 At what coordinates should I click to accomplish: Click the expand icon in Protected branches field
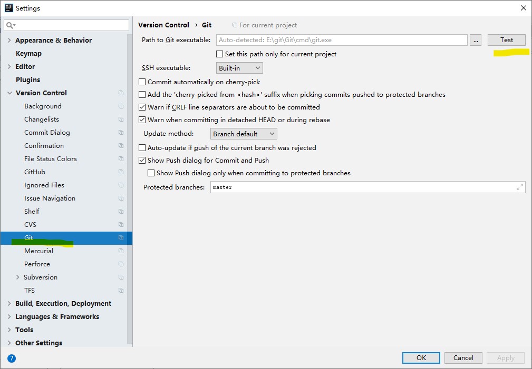click(519, 187)
